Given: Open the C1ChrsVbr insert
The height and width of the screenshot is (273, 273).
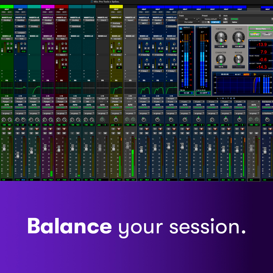Looking at the screenshot, I should [x=172, y=27].
